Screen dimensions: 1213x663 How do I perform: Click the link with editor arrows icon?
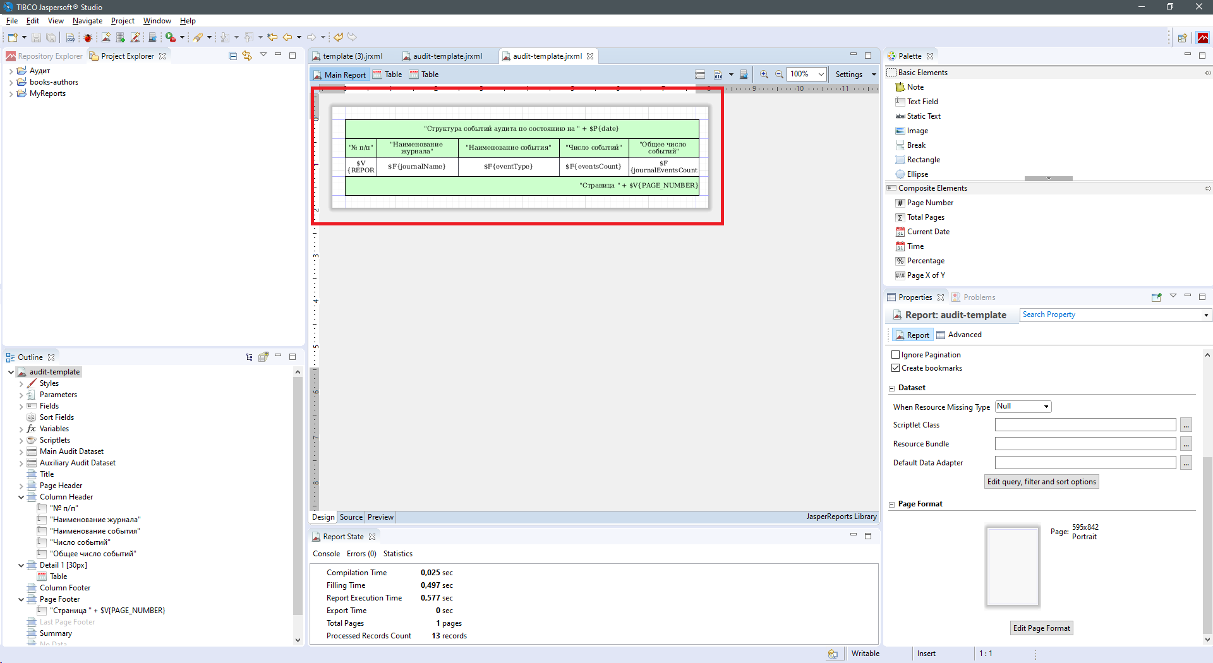(247, 56)
